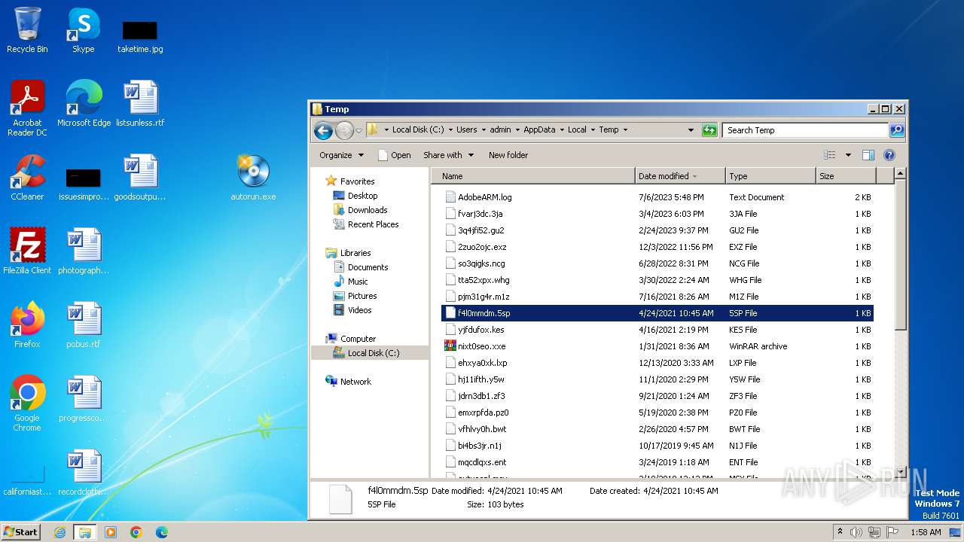The height and width of the screenshot is (542, 964).
Task: Open the FileZilla Client shortcut
Action: coord(27,251)
